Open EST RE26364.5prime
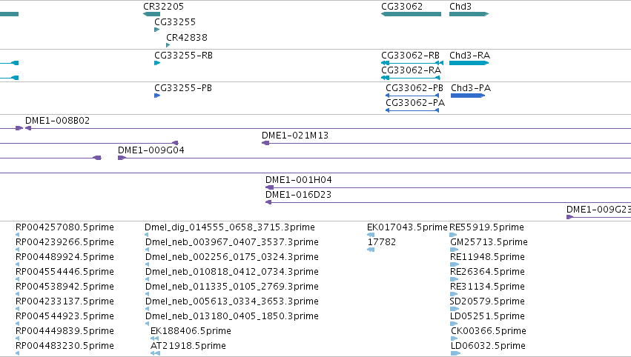 tap(487, 272)
